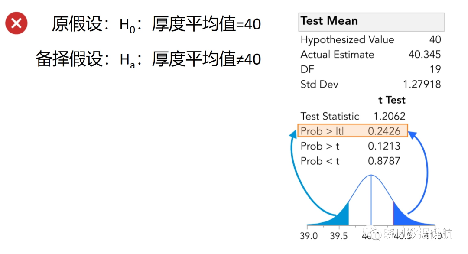Image resolution: width=468 pixels, height=254 pixels.
Task: Click the Std Dev 1.27918 value
Action: click(422, 85)
